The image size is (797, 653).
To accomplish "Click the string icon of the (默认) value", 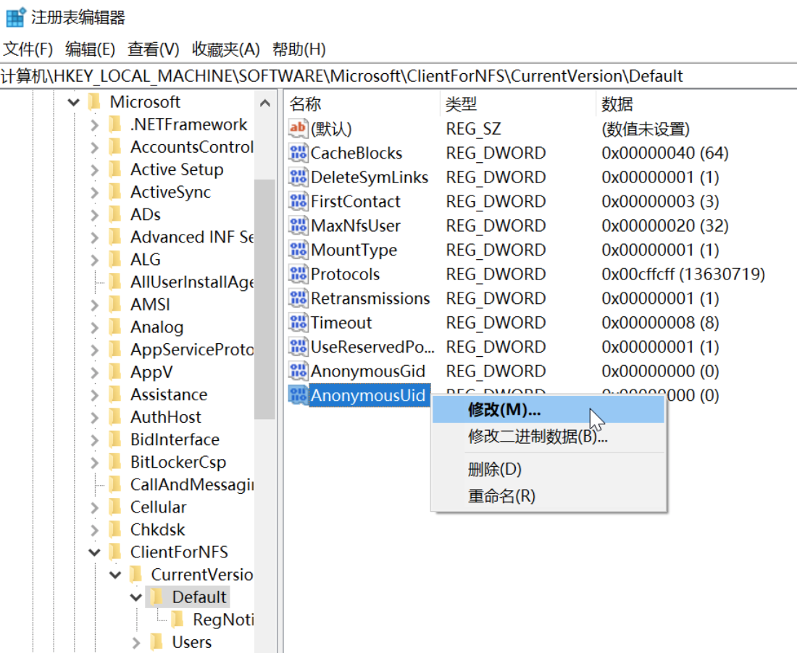I will click(298, 129).
